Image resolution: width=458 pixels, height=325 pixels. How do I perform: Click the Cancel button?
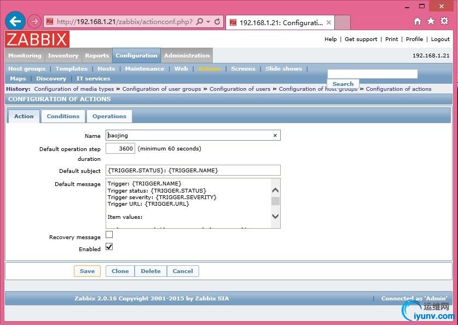coord(183,271)
